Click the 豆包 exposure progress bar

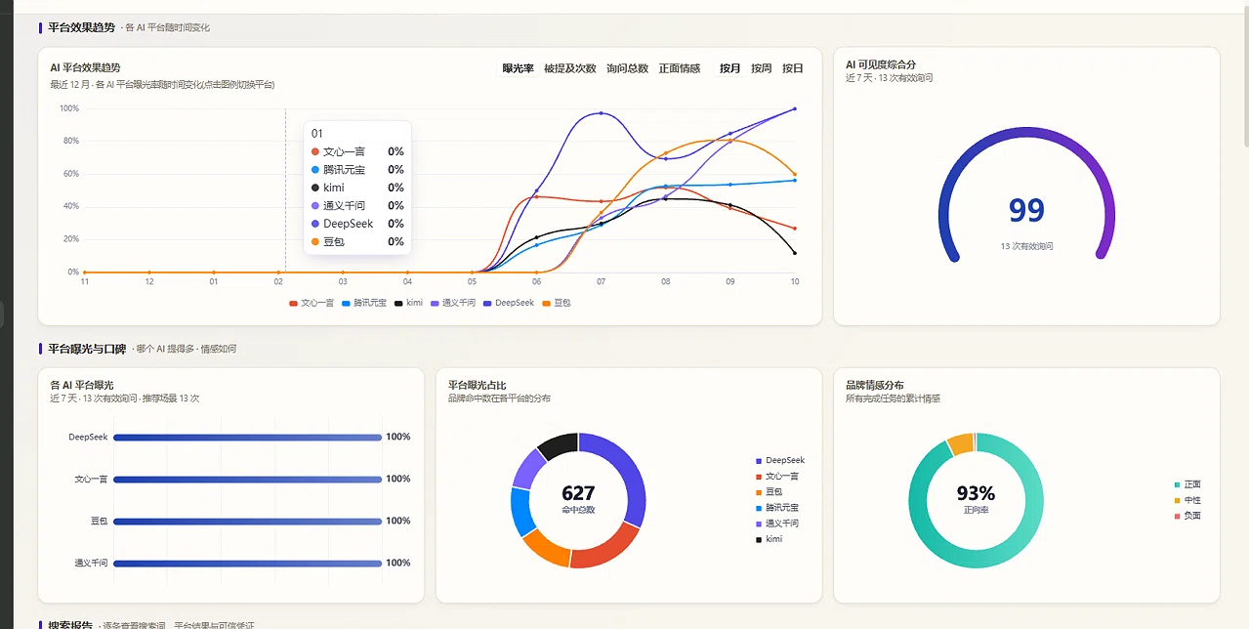(247, 521)
